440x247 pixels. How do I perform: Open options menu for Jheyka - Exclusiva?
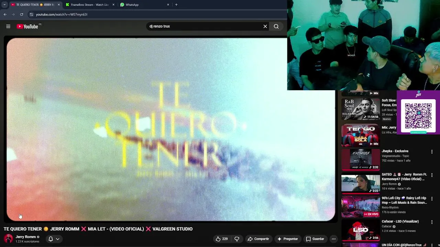point(432,152)
